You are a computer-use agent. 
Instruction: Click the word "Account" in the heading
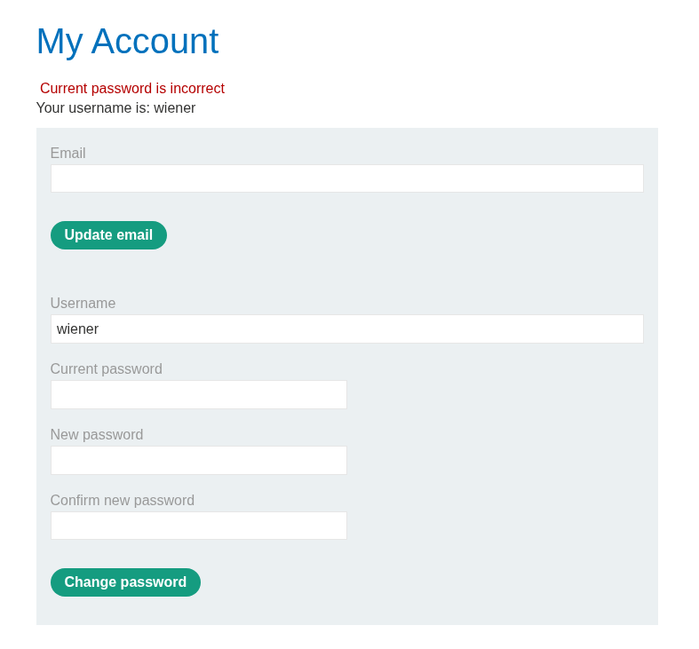pos(155,42)
